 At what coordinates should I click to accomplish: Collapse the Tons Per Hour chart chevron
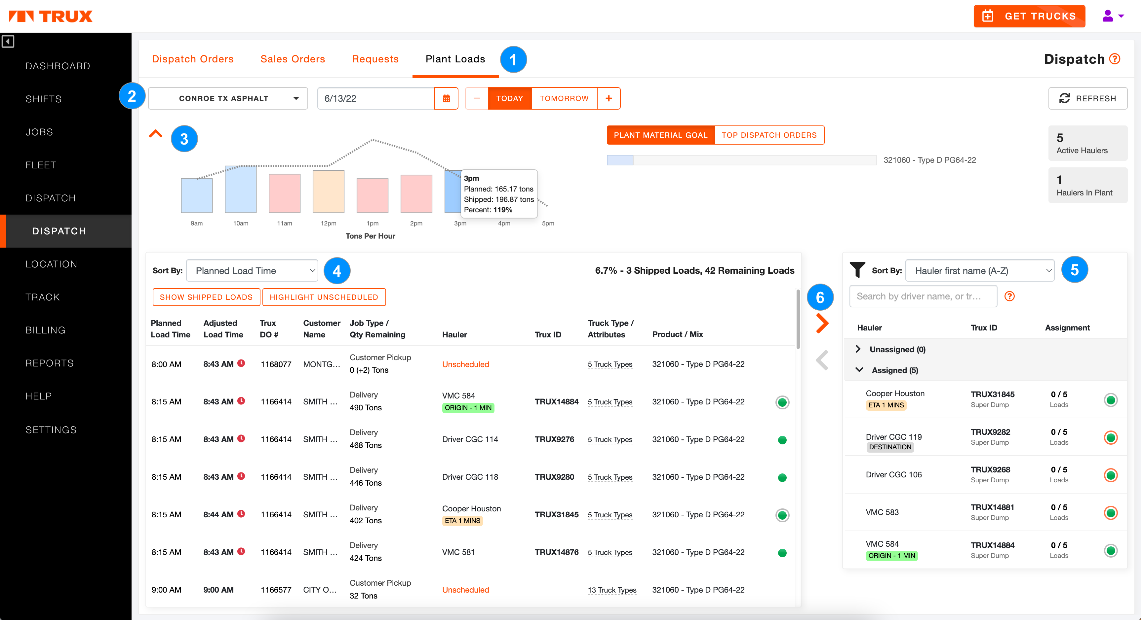click(155, 133)
